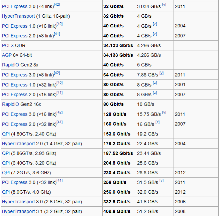Viewport: 219px width, 216px height.
Task: Open QPI link in 7.2GT/s row
Action: (6, 173)
